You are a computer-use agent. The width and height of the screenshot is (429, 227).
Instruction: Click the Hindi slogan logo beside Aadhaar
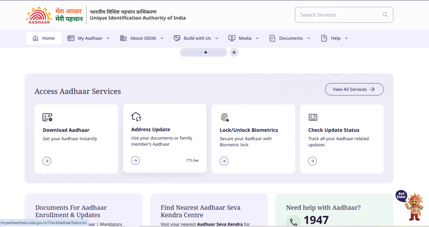coord(69,15)
